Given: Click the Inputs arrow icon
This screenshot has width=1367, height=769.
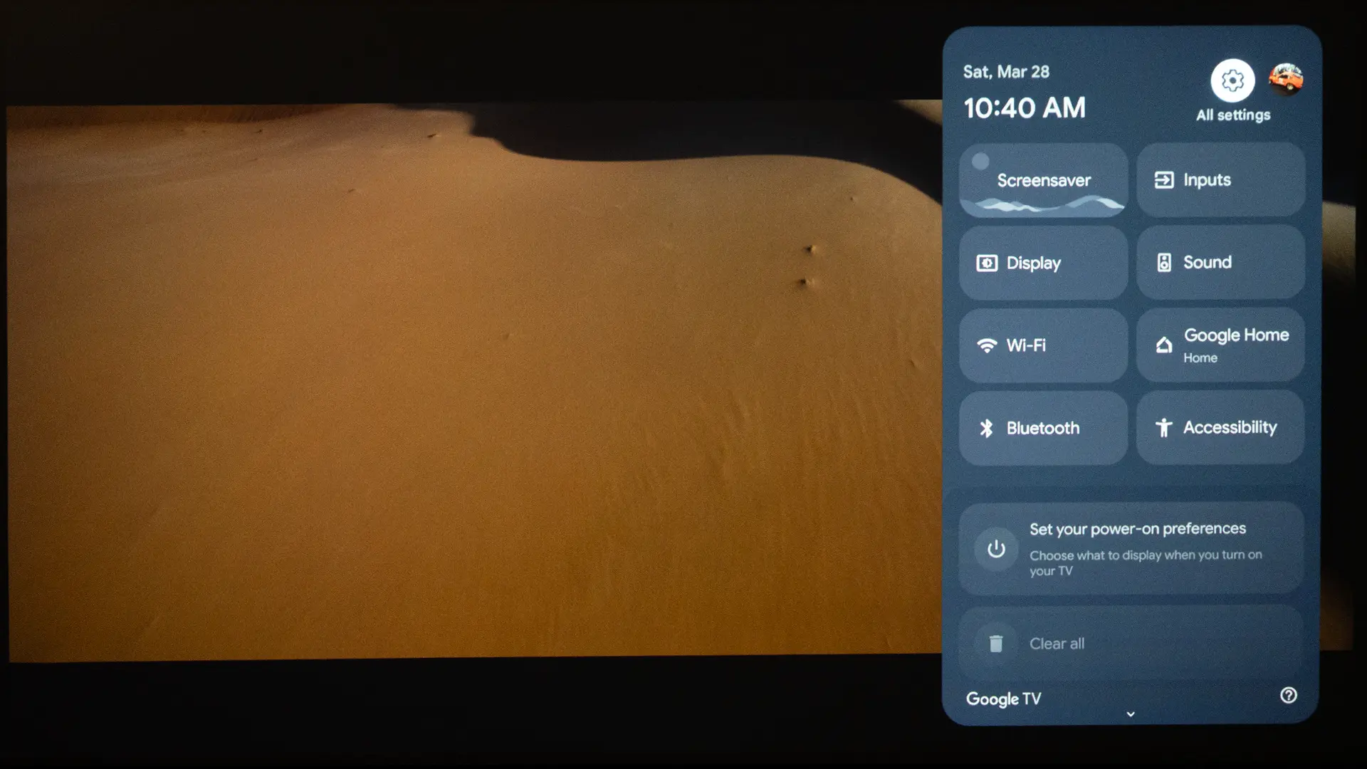Looking at the screenshot, I should click(x=1164, y=180).
